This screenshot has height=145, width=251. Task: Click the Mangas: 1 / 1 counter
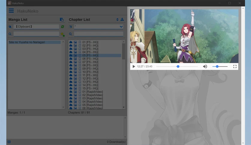(x=16, y=113)
